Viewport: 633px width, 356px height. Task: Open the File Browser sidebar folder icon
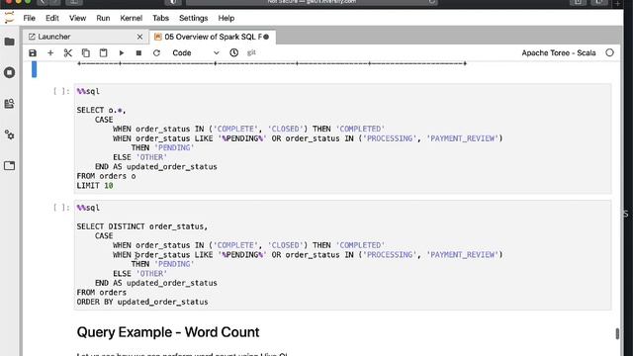coord(9,42)
